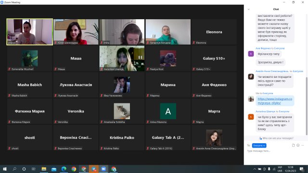Viewport: 308px width, 173px height.
Task: Click the chat file attachment icon
Action: (x=293, y=145)
